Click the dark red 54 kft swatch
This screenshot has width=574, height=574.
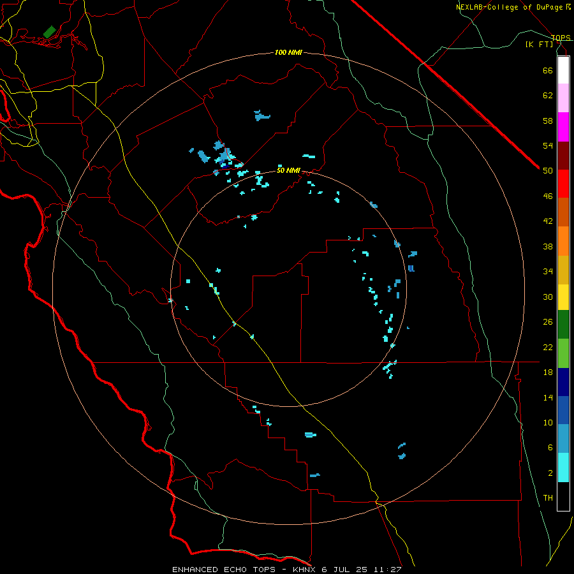(563, 156)
